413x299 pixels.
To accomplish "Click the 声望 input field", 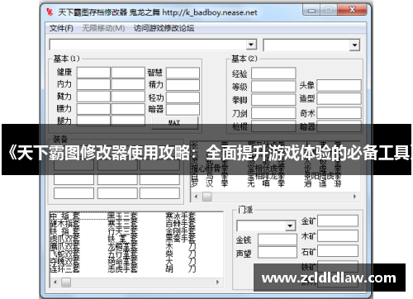I will point(278,253).
